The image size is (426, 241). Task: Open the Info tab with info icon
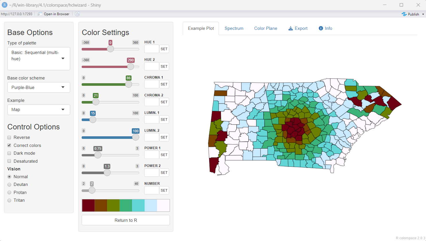tap(325, 28)
